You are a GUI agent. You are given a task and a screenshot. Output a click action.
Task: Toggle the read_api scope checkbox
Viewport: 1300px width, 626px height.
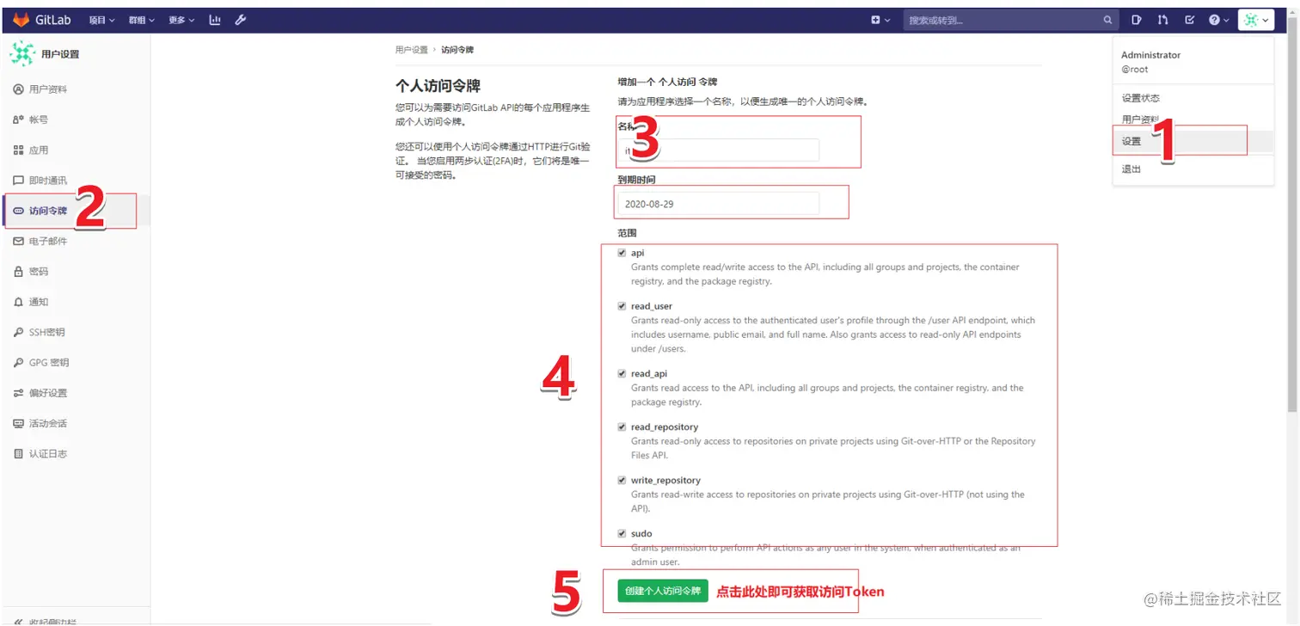point(622,373)
